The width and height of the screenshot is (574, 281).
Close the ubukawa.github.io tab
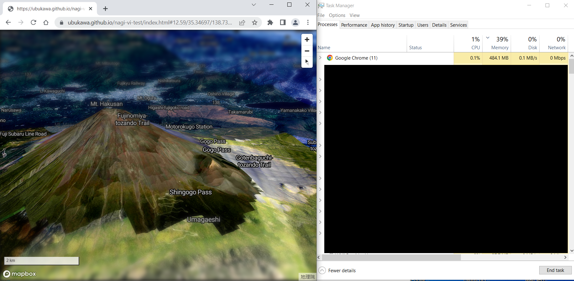[x=91, y=9]
